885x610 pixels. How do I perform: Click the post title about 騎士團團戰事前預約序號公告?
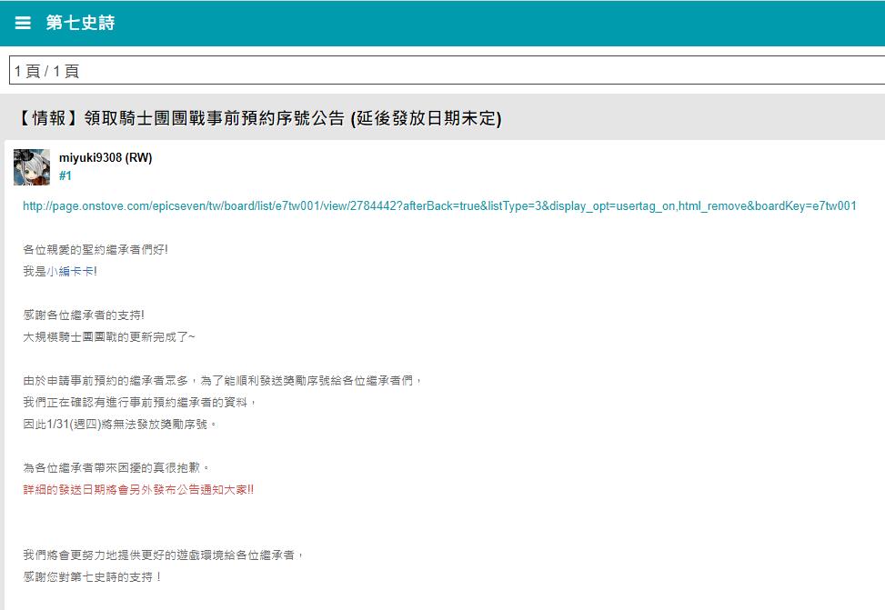(259, 118)
